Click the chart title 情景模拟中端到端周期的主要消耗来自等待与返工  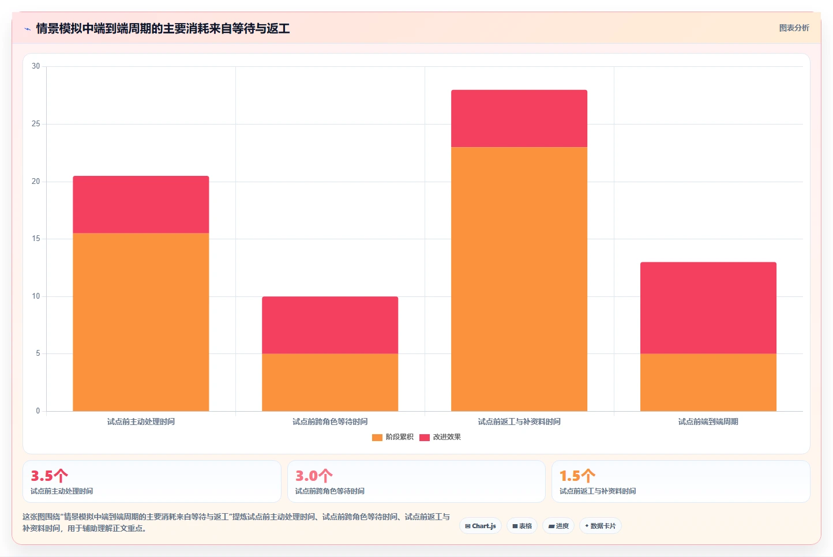(x=163, y=29)
